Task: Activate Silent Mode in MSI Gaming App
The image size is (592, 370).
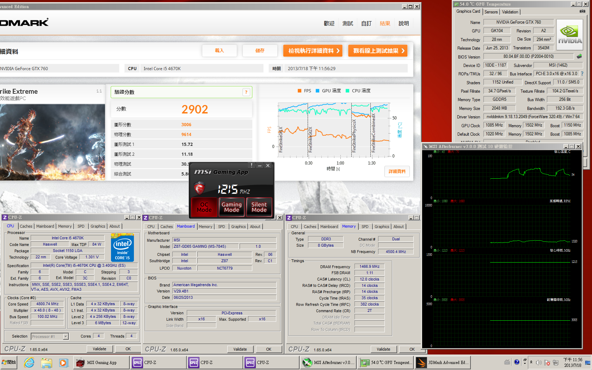Action: (259, 207)
